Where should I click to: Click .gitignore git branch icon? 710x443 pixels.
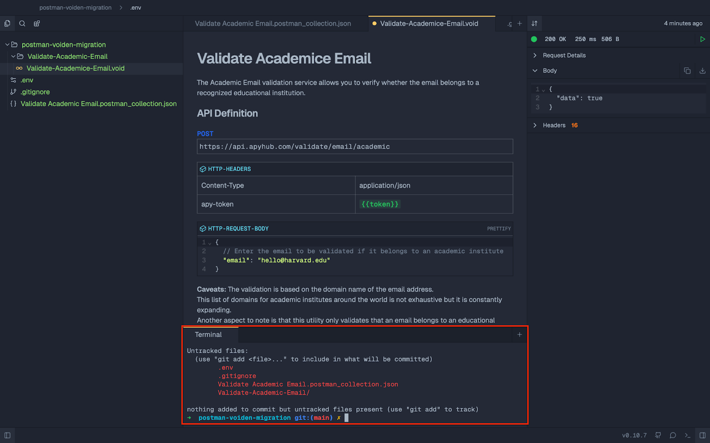coord(13,92)
